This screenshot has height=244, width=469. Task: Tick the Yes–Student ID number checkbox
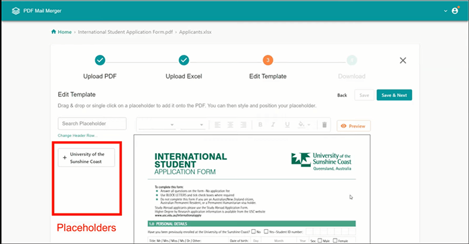(x=266, y=231)
